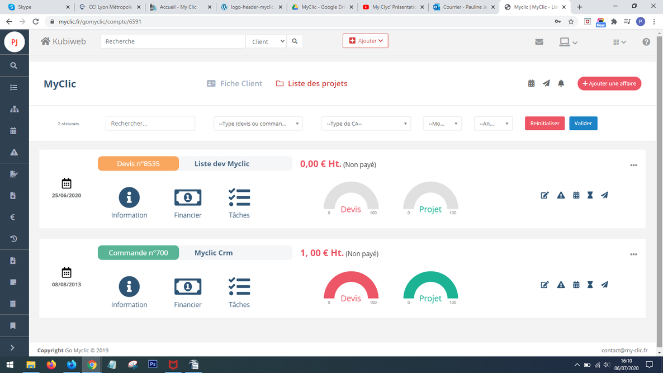Open Tâches for Liste dev Myclic
The height and width of the screenshot is (373, 663).
(239, 203)
